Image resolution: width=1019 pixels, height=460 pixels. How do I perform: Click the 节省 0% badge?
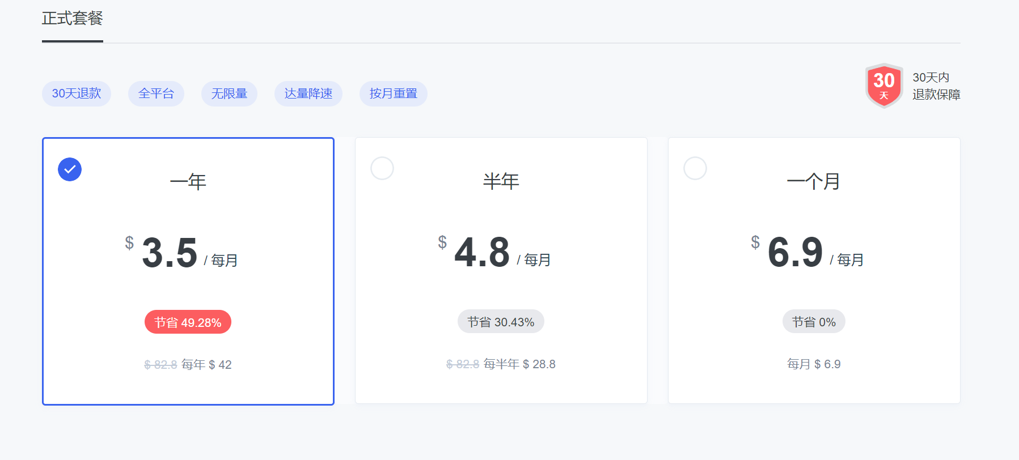pos(814,322)
